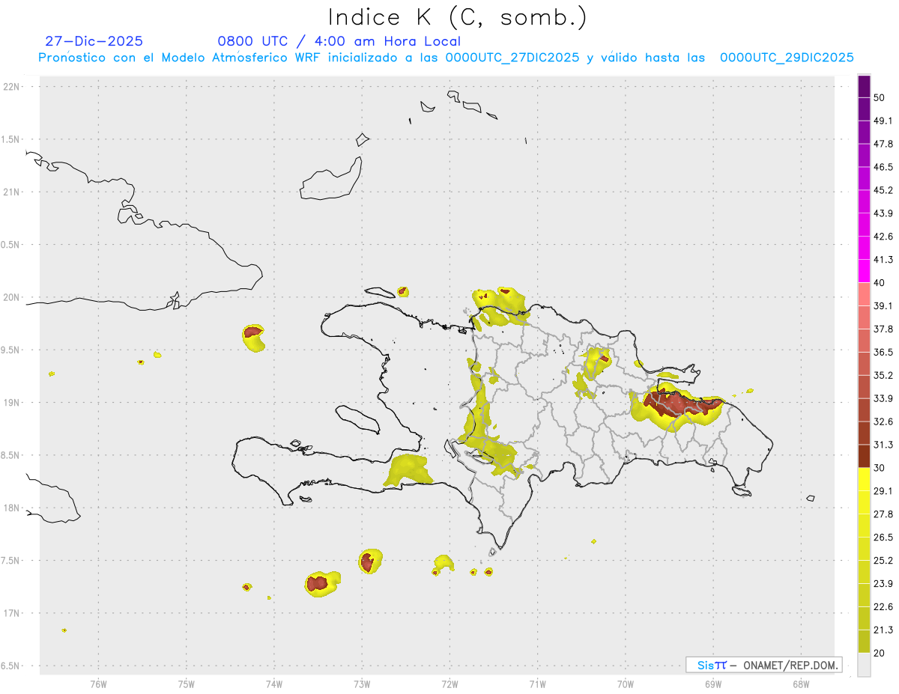The width and height of the screenshot is (899, 694).
Task: Click the "40" colorbar label
Action: (880, 283)
